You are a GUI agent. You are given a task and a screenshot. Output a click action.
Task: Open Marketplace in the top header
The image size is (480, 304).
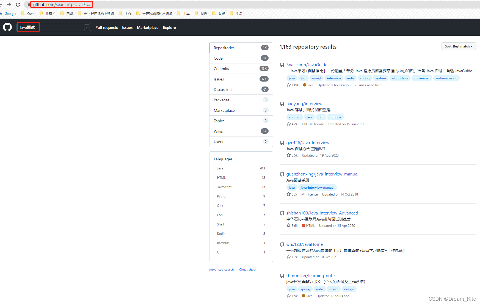[148, 27]
